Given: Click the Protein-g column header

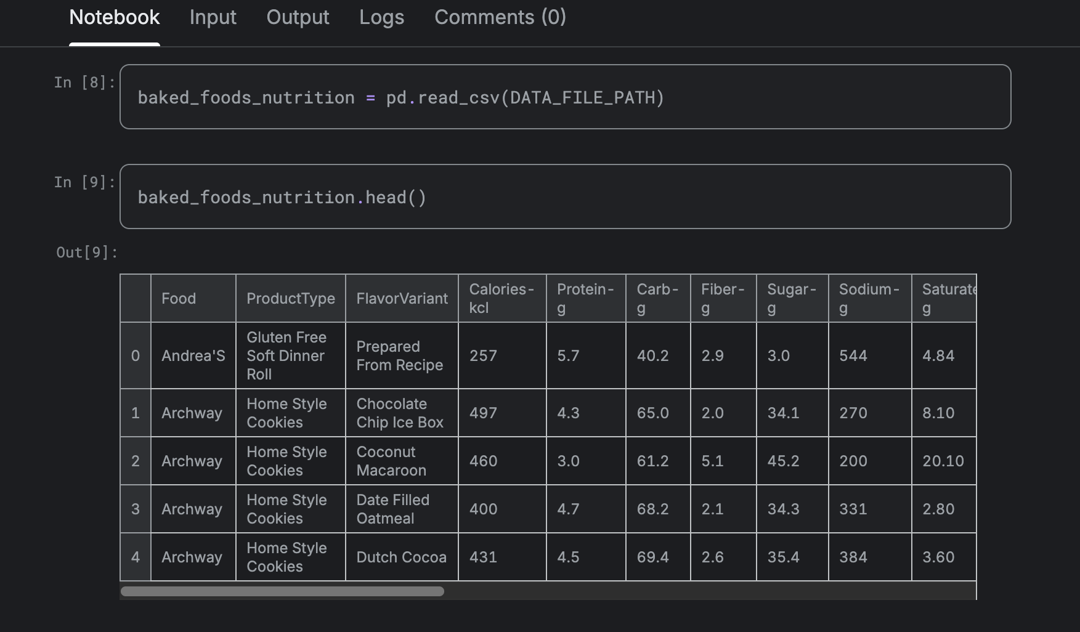Looking at the screenshot, I should 586,298.
